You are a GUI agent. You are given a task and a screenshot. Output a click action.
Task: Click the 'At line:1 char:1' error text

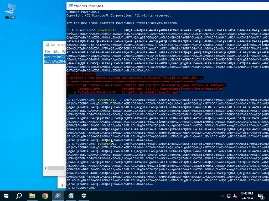(81, 74)
